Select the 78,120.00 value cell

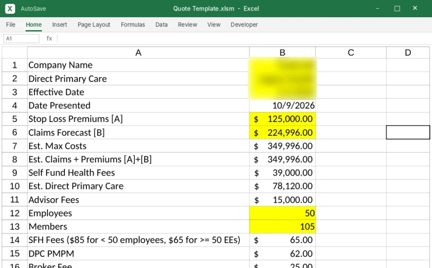[282, 186]
